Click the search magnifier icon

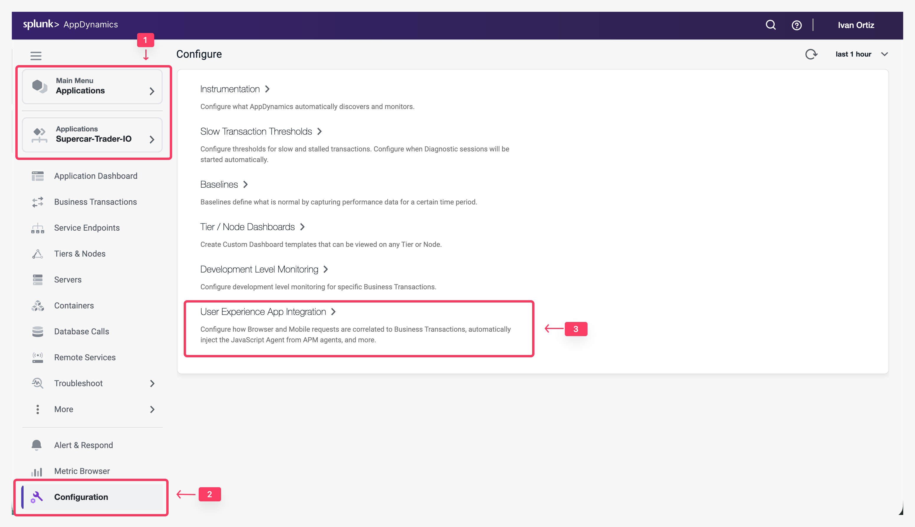[771, 25]
